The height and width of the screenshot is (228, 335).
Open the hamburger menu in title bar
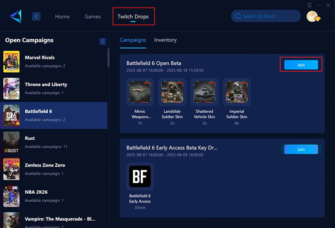pyautogui.click(x=309, y=5)
